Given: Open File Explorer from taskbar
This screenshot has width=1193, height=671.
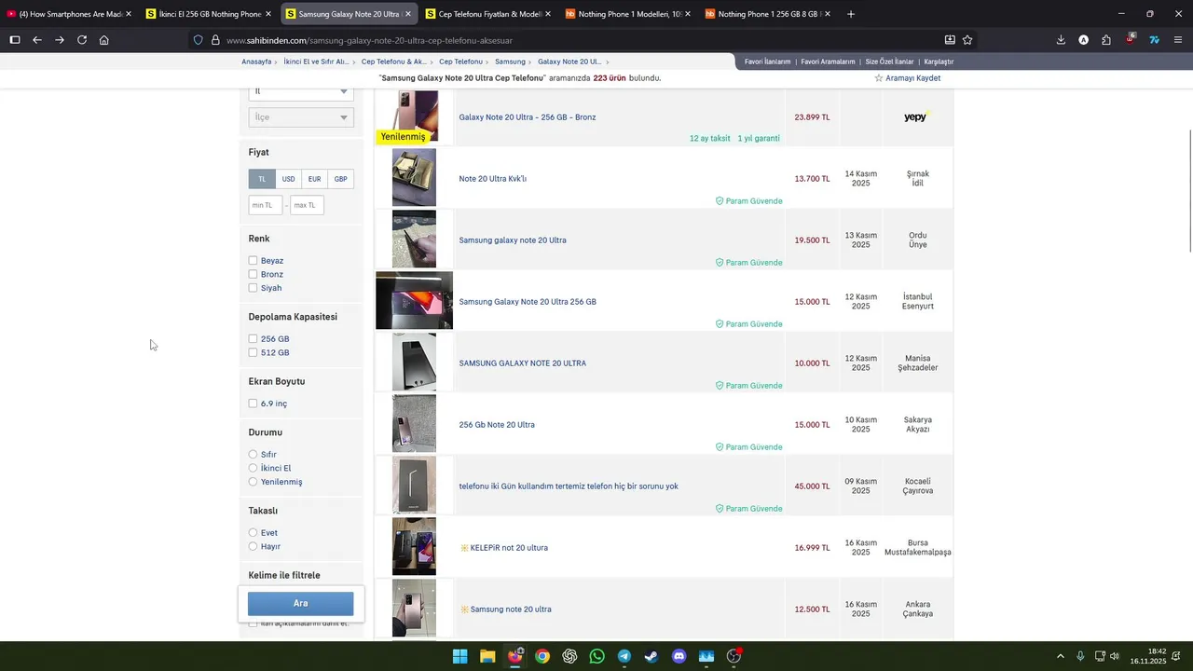Looking at the screenshot, I should coord(487,656).
